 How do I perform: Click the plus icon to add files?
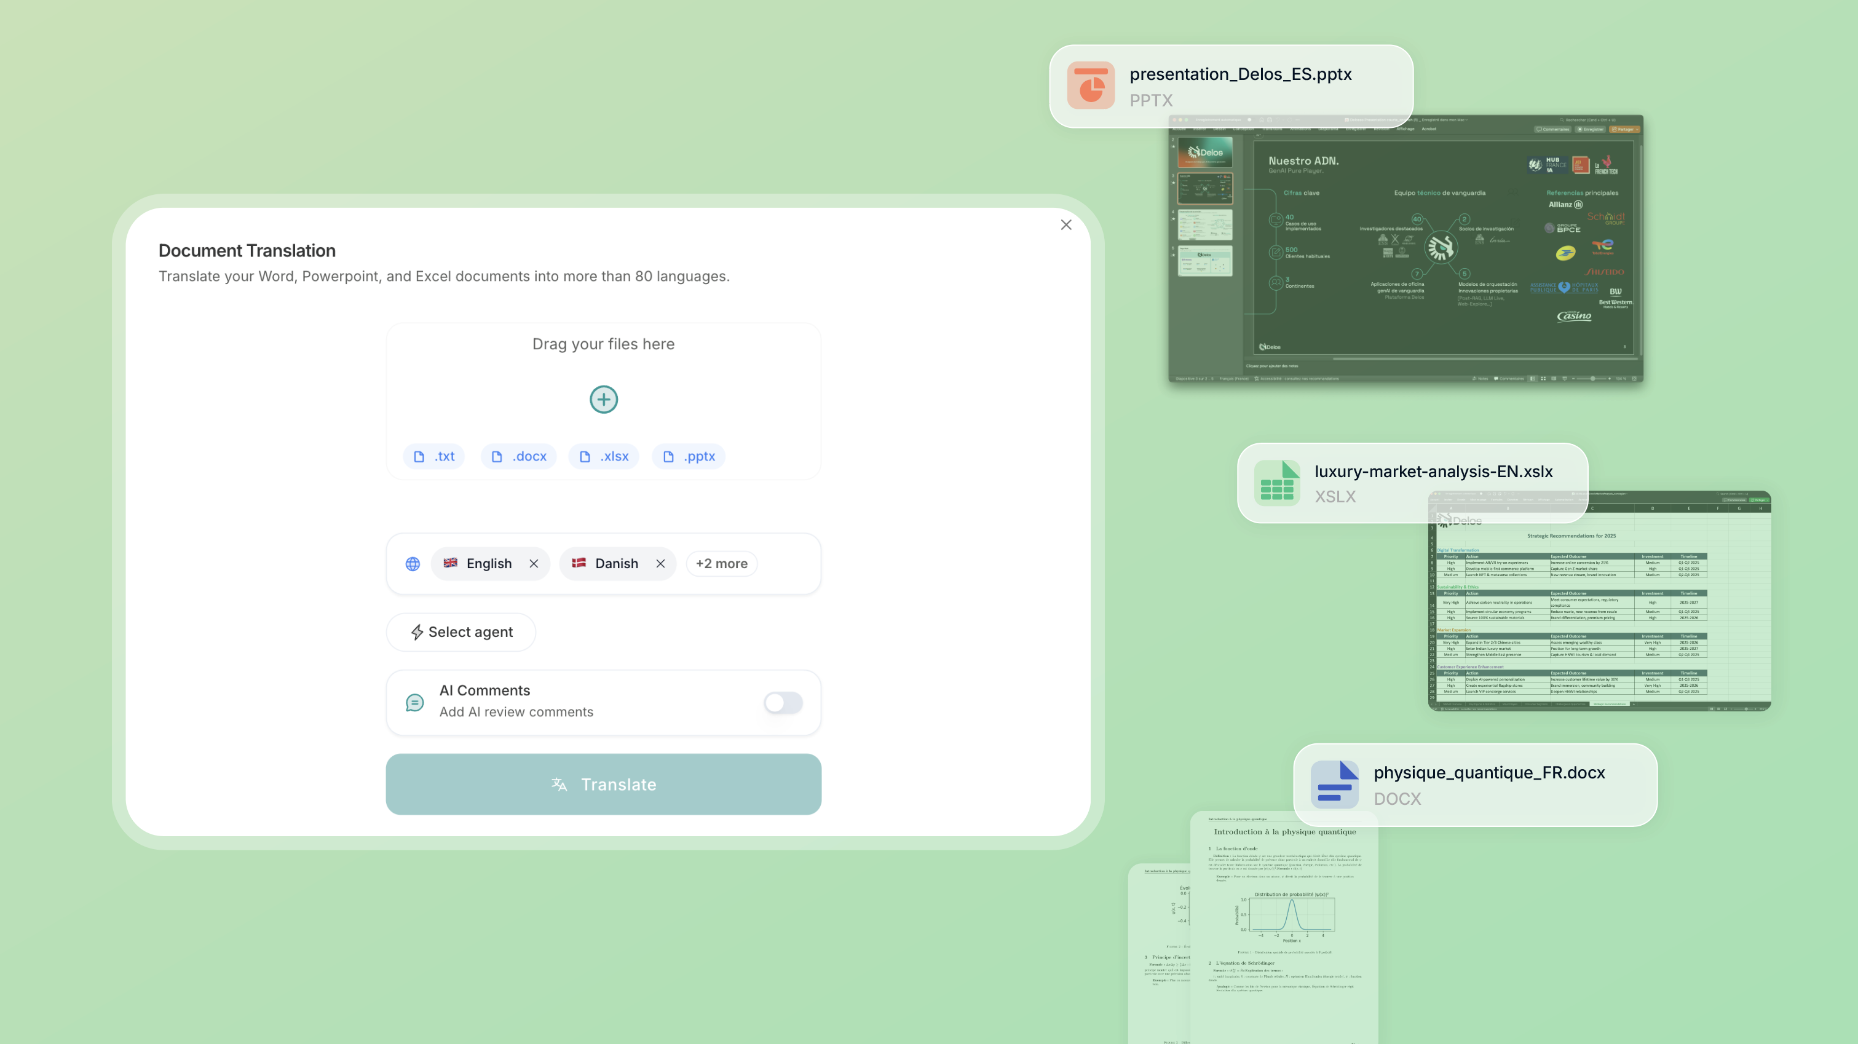[604, 399]
